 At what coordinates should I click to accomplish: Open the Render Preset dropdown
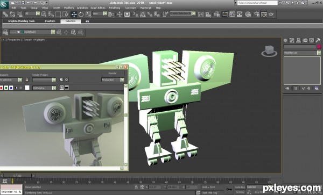(54, 80)
